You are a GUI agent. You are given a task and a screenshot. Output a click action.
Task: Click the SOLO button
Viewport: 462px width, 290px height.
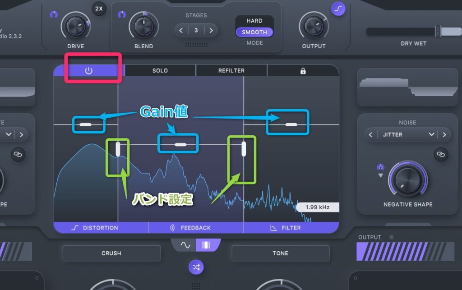point(160,71)
